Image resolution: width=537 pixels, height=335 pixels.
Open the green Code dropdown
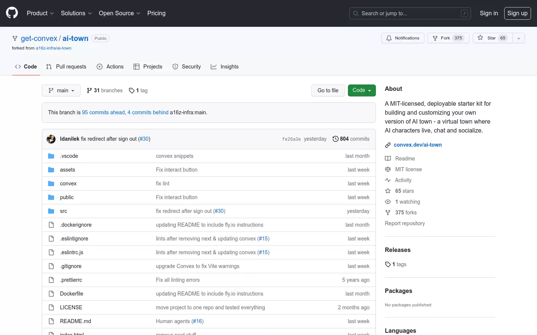(362, 90)
